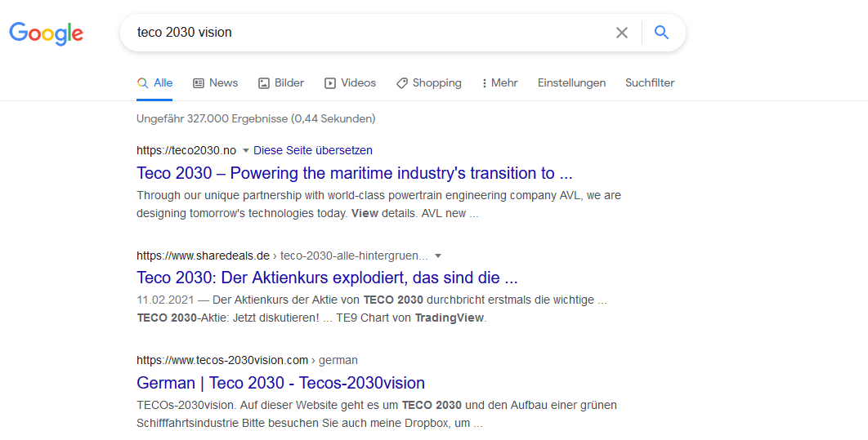Click the Google logo
This screenshot has width=868, height=440.
(47, 33)
